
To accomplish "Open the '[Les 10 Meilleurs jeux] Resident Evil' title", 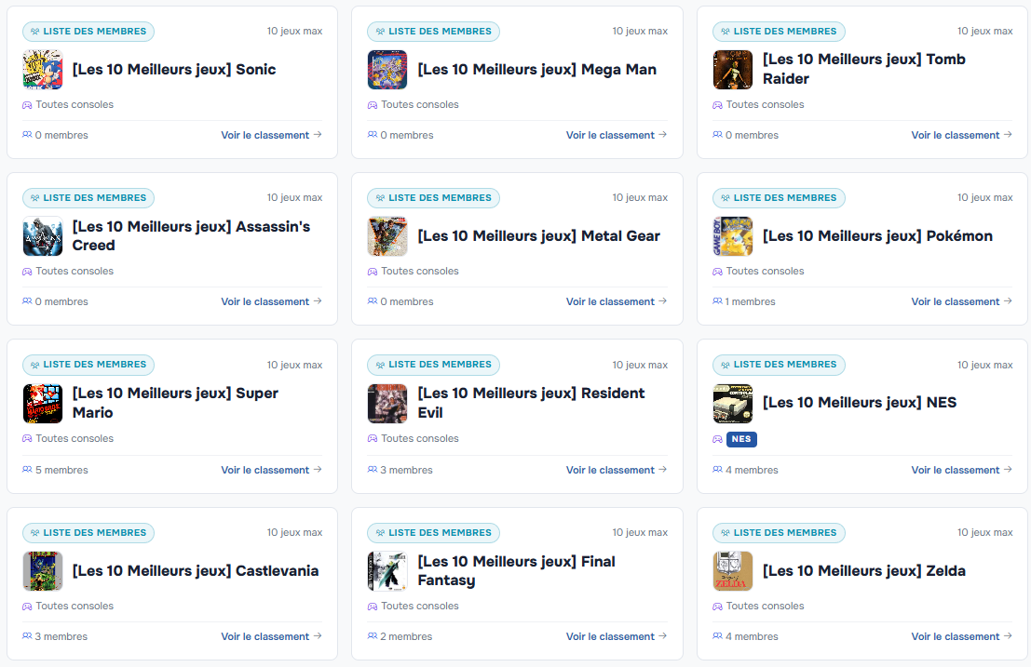I will pos(531,403).
